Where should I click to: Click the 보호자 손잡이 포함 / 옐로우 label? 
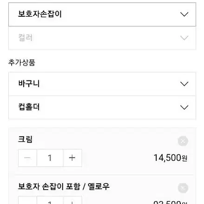[64, 186]
